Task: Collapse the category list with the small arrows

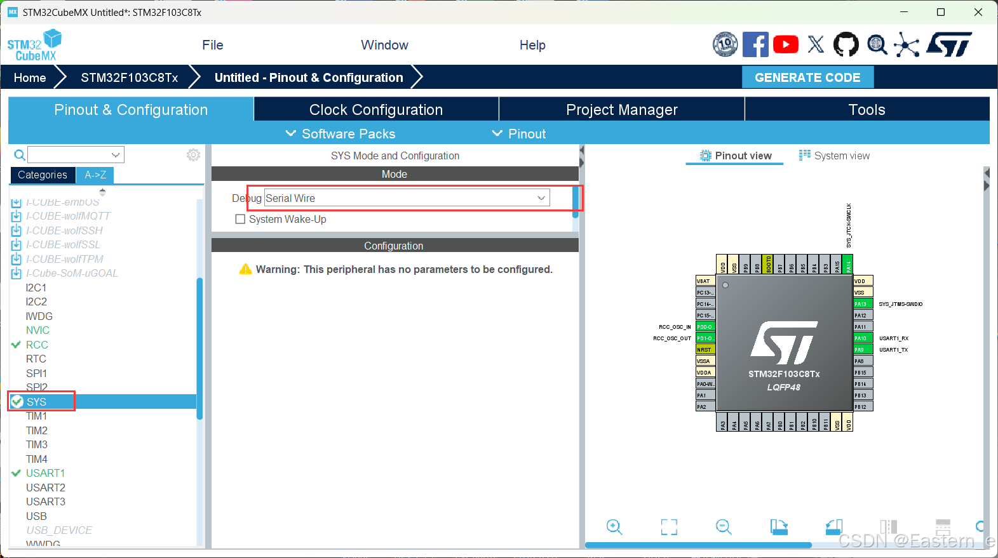Action: (102, 192)
